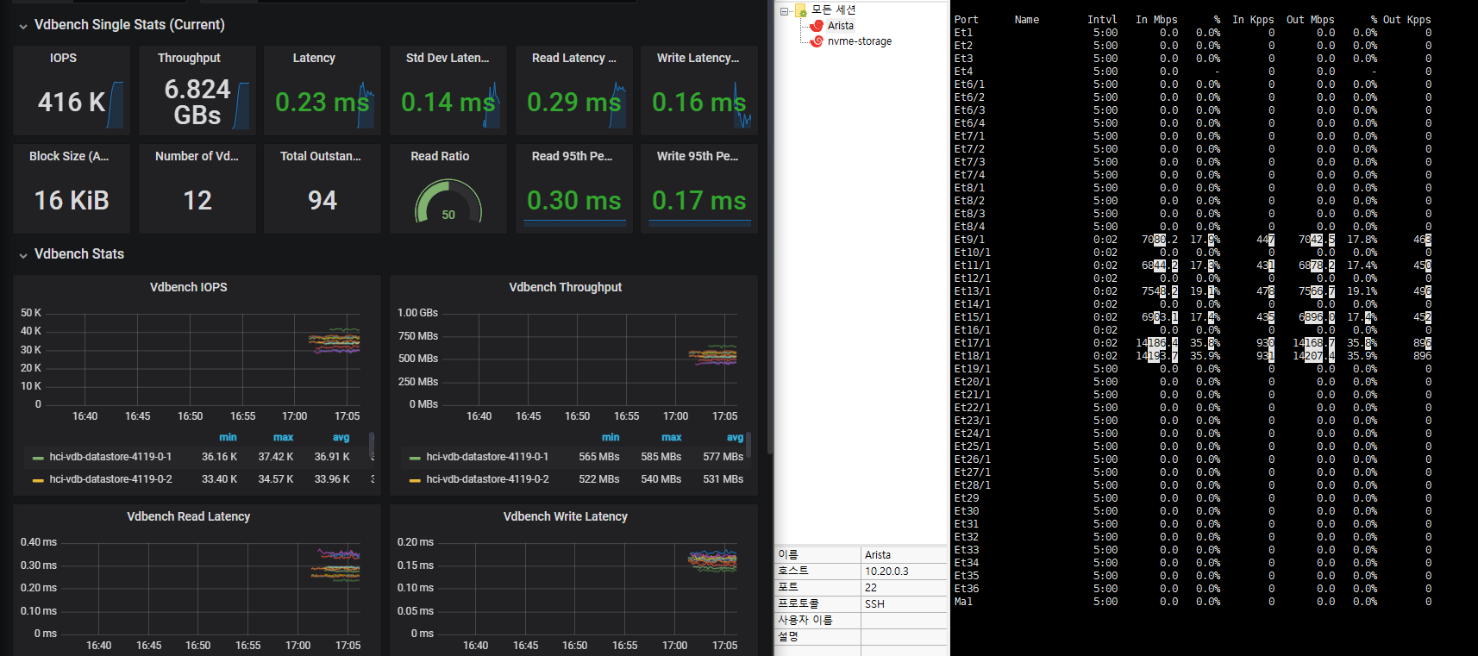The image size is (1478, 656).
Task: Toggle hci-vdb-datastore-4119-0-1 series in Throughput legend
Action: tap(487, 457)
